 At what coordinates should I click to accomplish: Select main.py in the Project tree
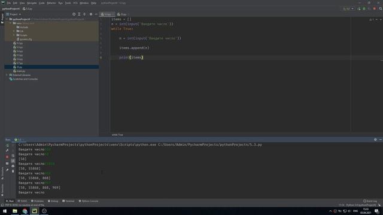click(x=19, y=71)
